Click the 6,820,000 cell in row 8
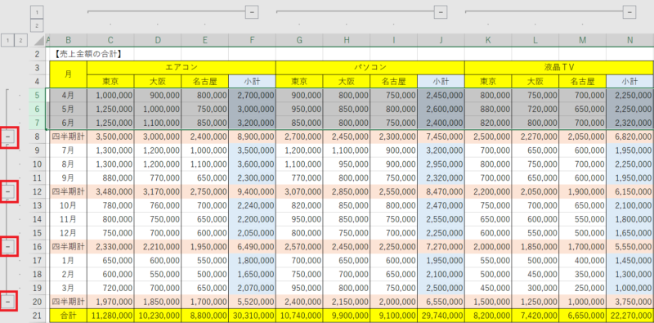Screen dimensions: 654x323 pos(629,137)
